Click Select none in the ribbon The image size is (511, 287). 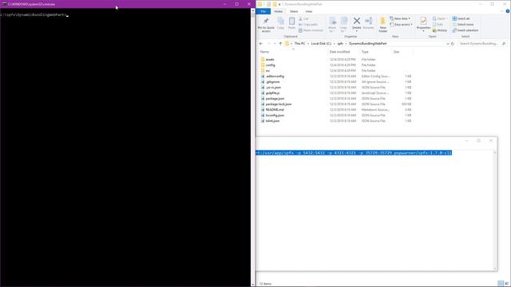[x=463, y=25]
